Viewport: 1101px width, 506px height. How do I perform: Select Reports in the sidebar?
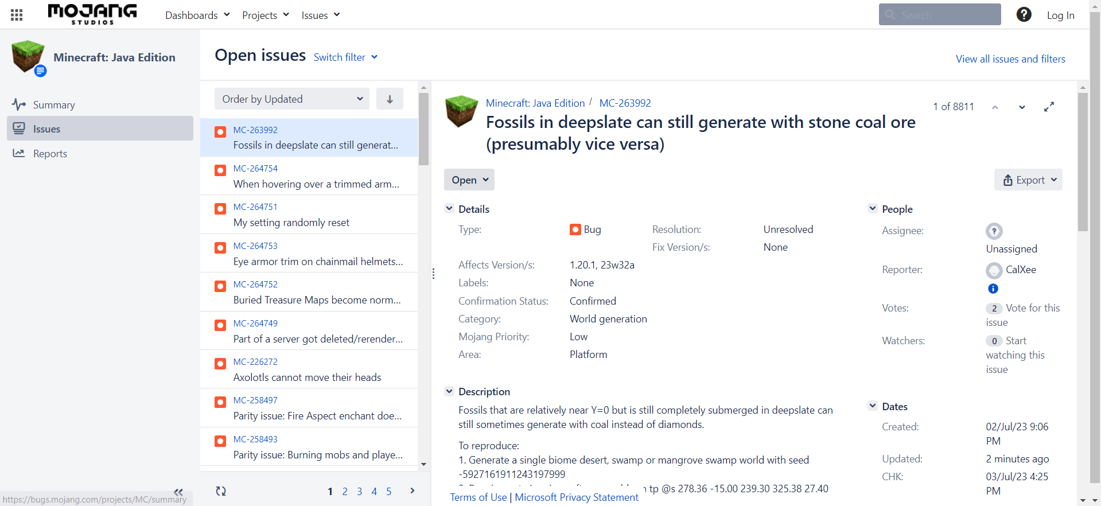[100, 153]
